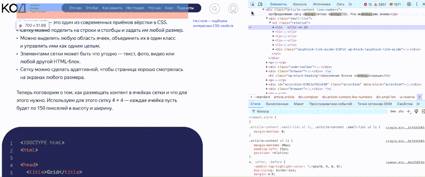Image resolution: width=425 pixels, height=177 pixels.
Task: Toggle the .cls element classes panel
Action: pos(401,112)
